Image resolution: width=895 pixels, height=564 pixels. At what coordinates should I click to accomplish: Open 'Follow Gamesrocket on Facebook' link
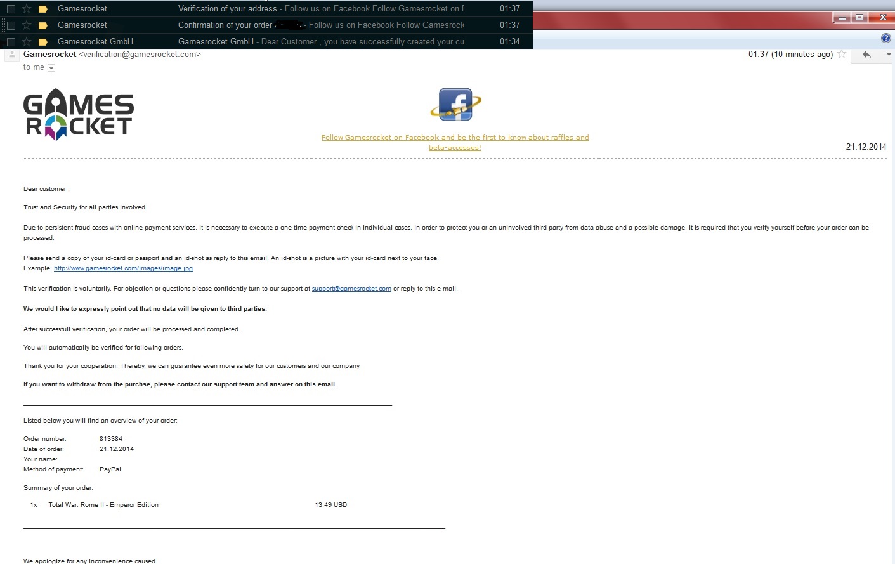455,142
